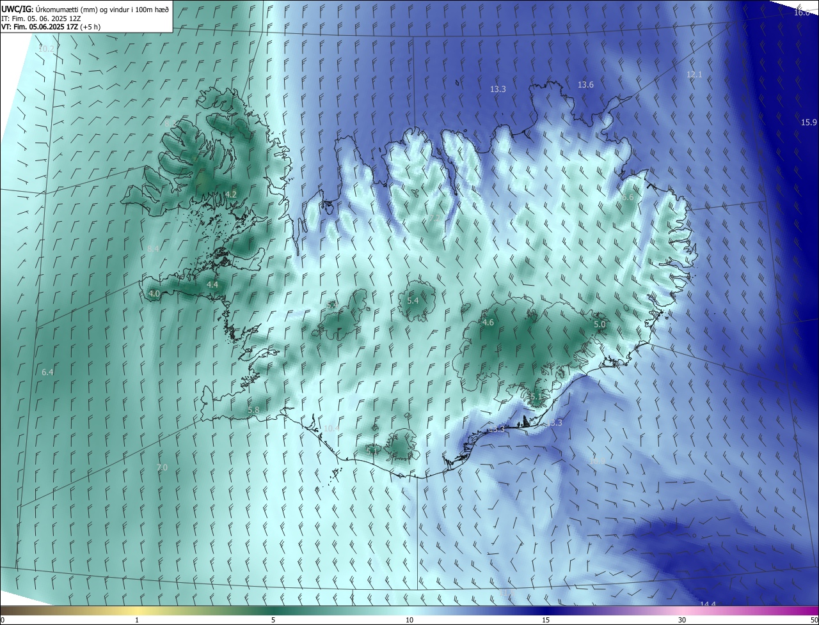Click the 5.8 value on the map
Image resolution: width=819 pixels, height=625 pixels.
point(253,410)
